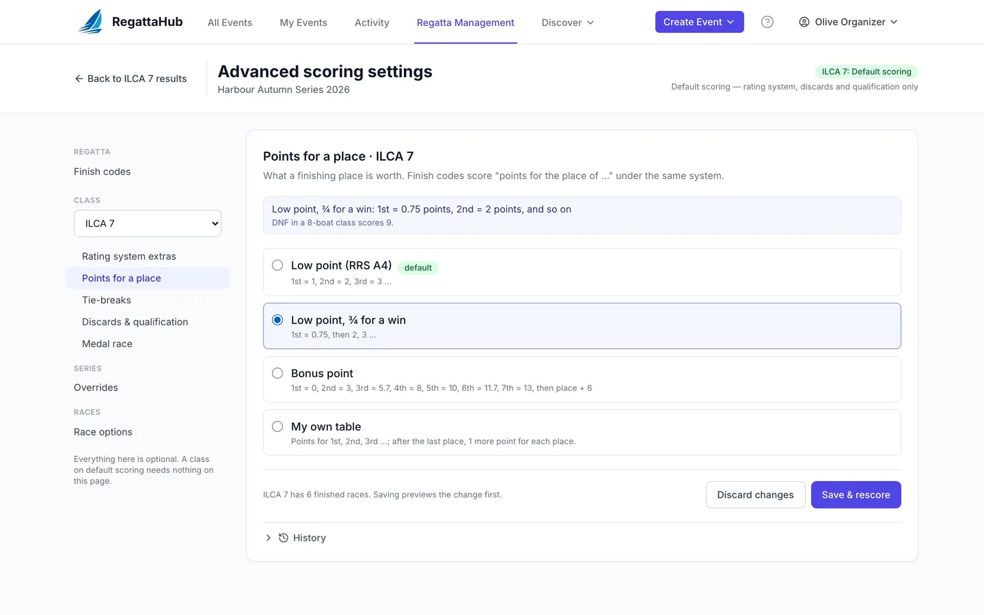This screenshot has height=615, width=984.
Task: Click 'ILCA 7 has 6 finished races' note
Action: (383, 495)
